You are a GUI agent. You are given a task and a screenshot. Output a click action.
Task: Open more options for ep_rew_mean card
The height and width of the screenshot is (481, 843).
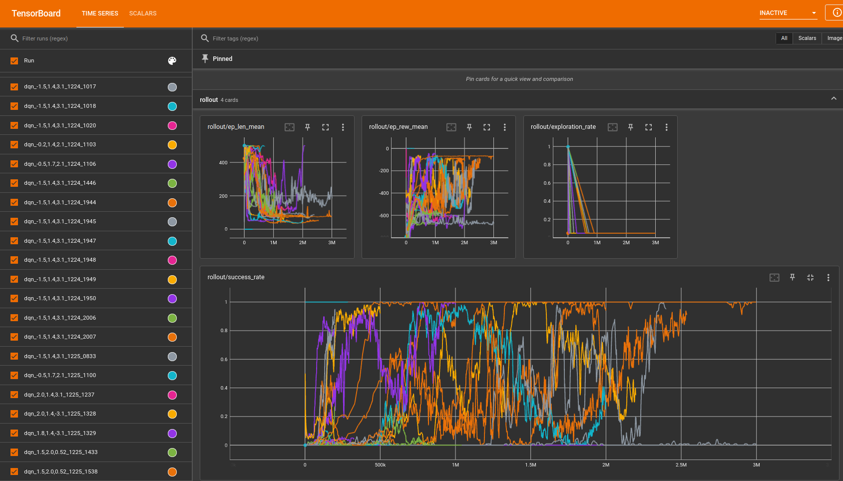tap(505, 127)
